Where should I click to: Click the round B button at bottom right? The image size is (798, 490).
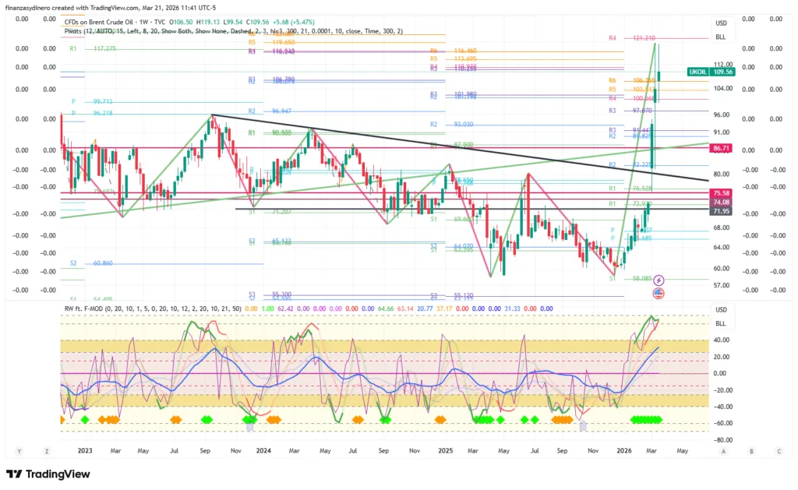coord(751,451)
